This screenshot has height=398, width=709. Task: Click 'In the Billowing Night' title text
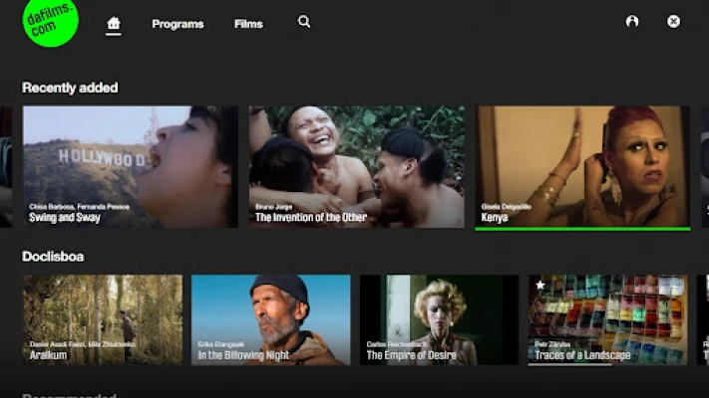pyautogui.click(x=243, y=355)
